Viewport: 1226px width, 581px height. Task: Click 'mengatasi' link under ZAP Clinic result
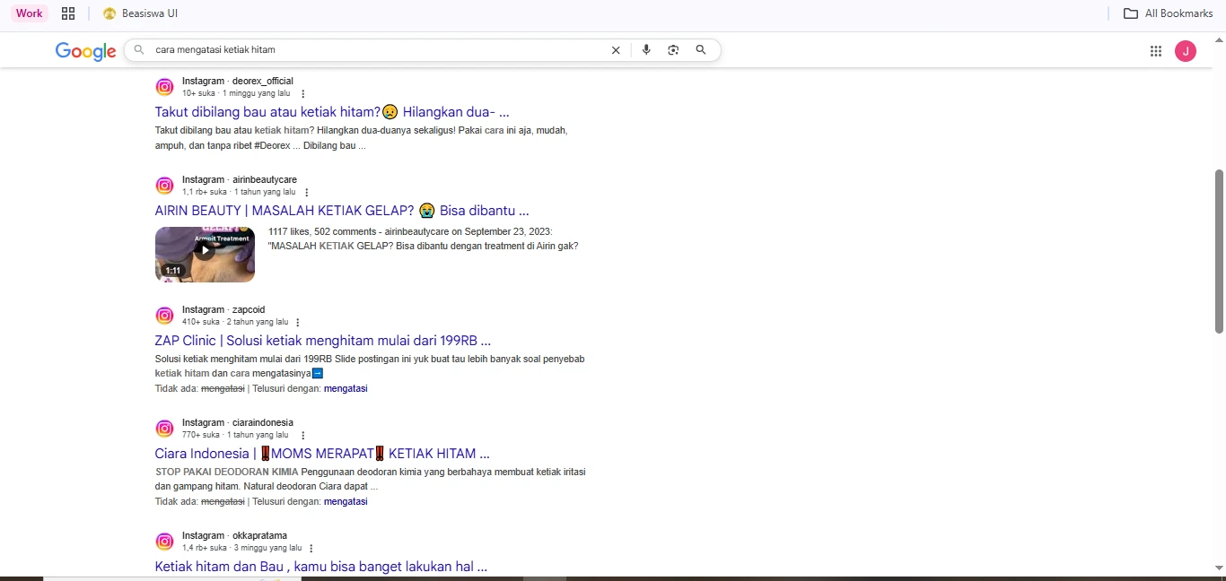(346, 388)
